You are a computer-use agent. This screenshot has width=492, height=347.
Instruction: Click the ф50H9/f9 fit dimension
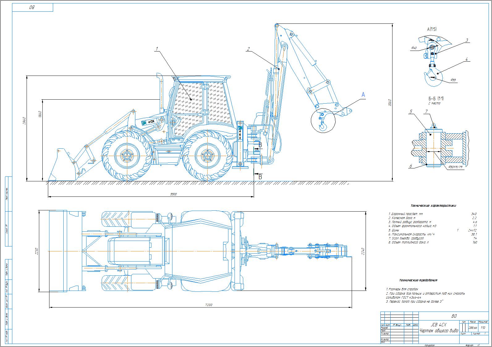point(456,167)
